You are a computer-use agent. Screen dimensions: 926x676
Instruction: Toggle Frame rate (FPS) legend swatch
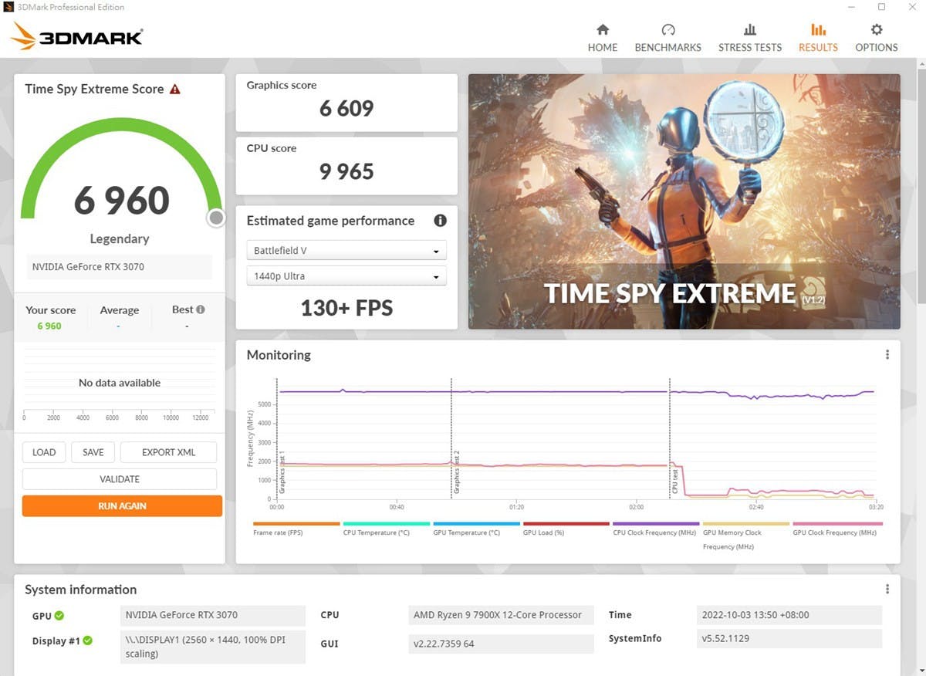pyautogui.click(x=296, y=523)
